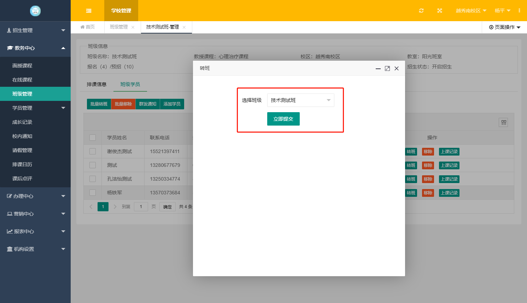Click the 添加学员 button
Screen dimensions: 527x303
[172, 104]
